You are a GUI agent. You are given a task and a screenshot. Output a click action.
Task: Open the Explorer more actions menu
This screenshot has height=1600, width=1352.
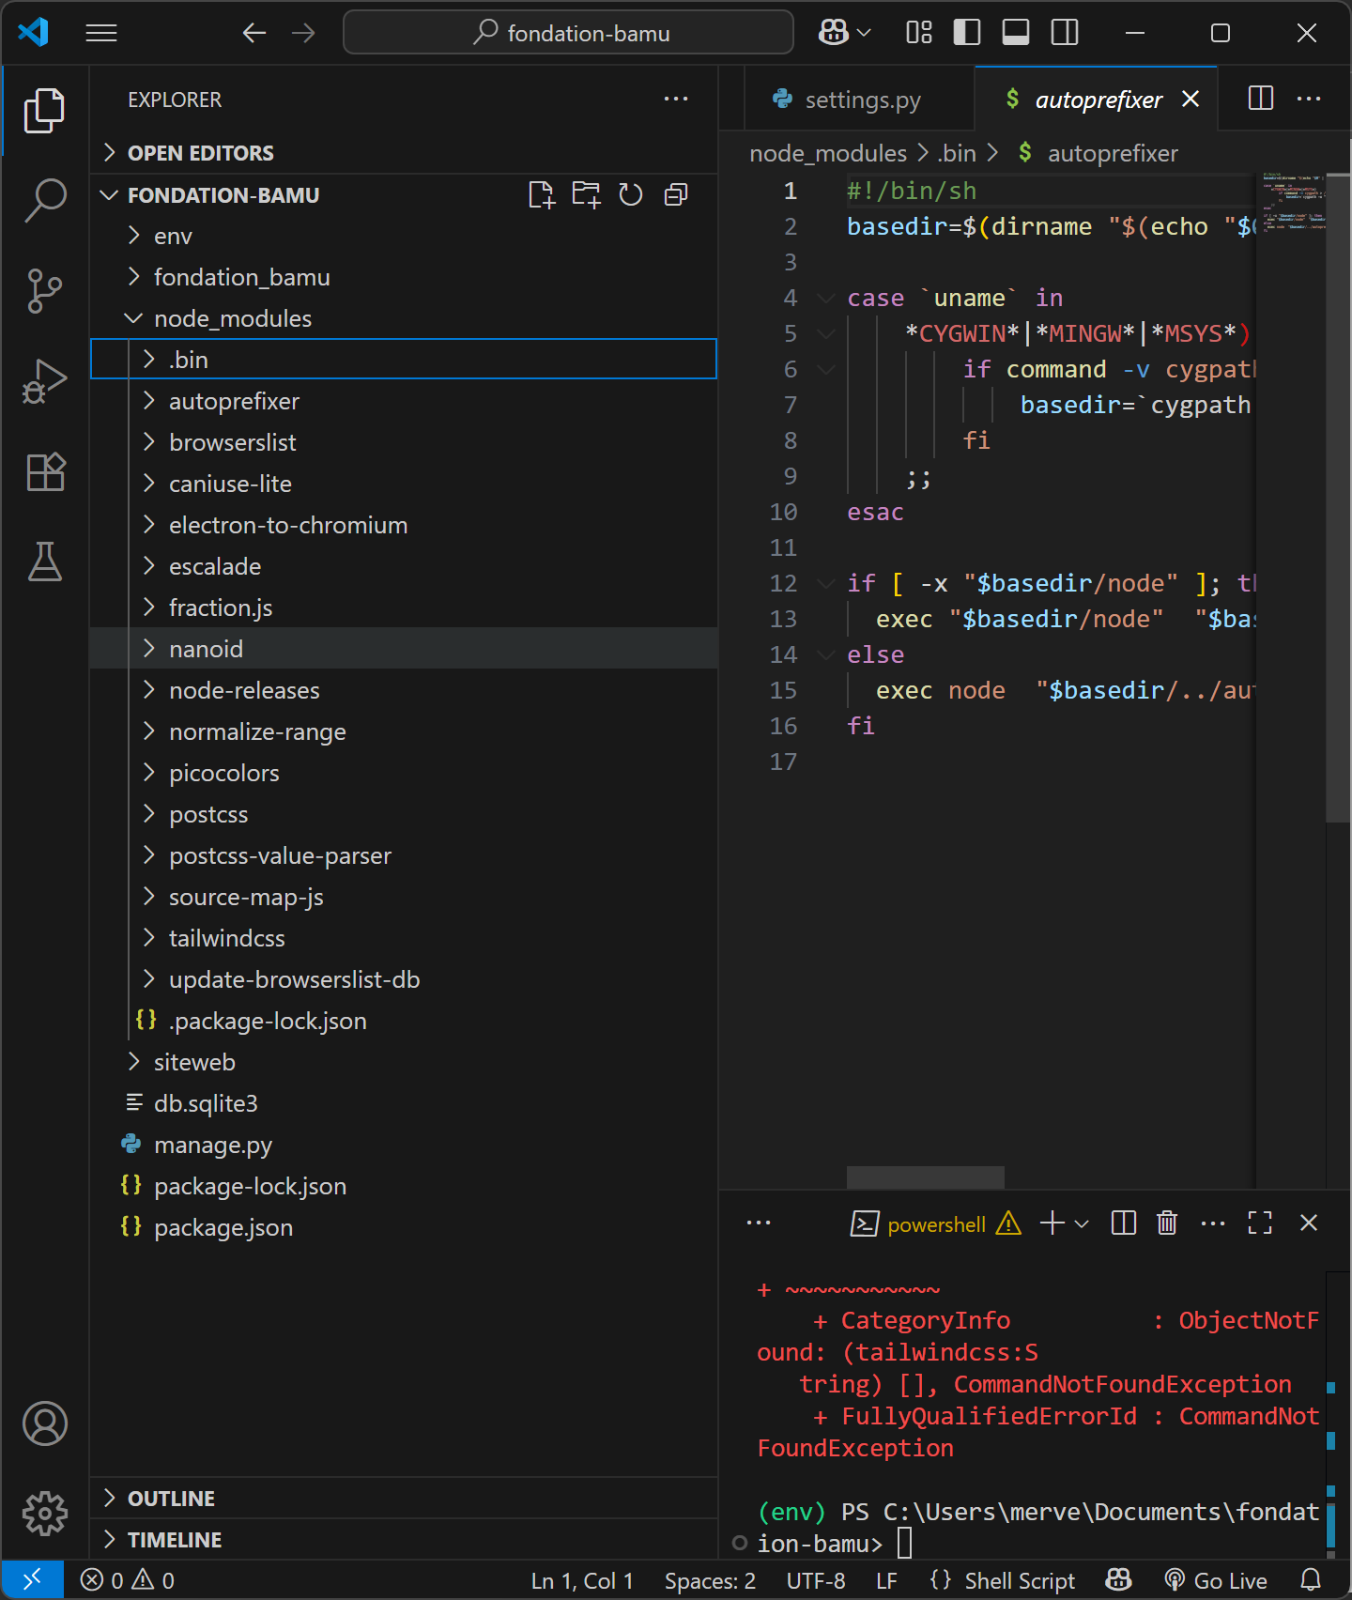676,99
